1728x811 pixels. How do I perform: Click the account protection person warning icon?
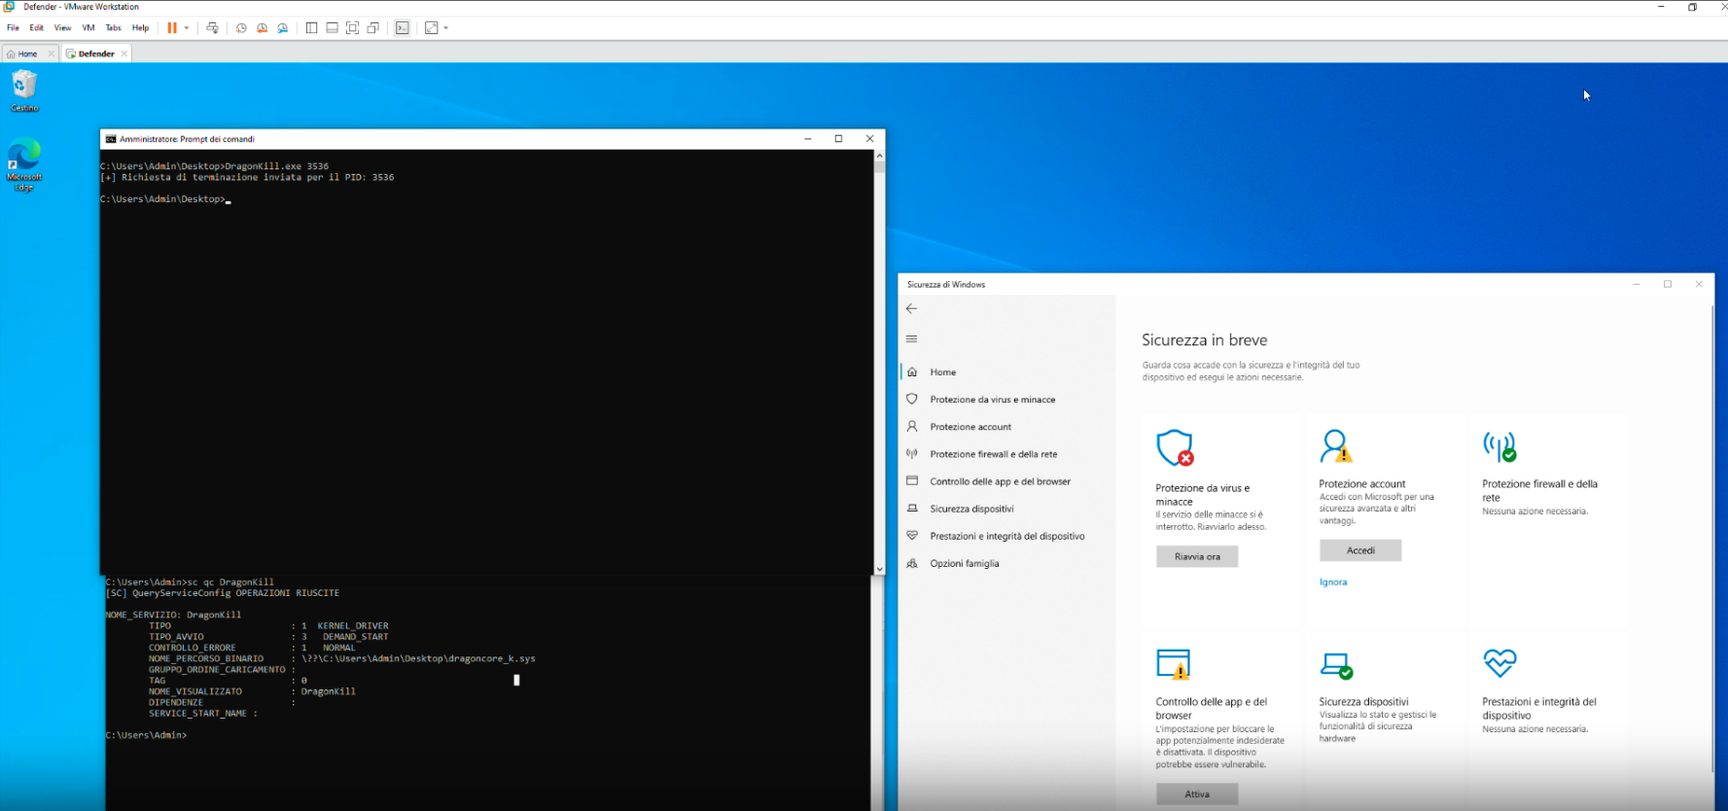tap(1336, 446)
